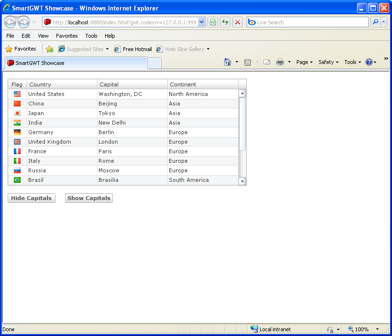Click the Show Capitals button

(x=89, y=198)
